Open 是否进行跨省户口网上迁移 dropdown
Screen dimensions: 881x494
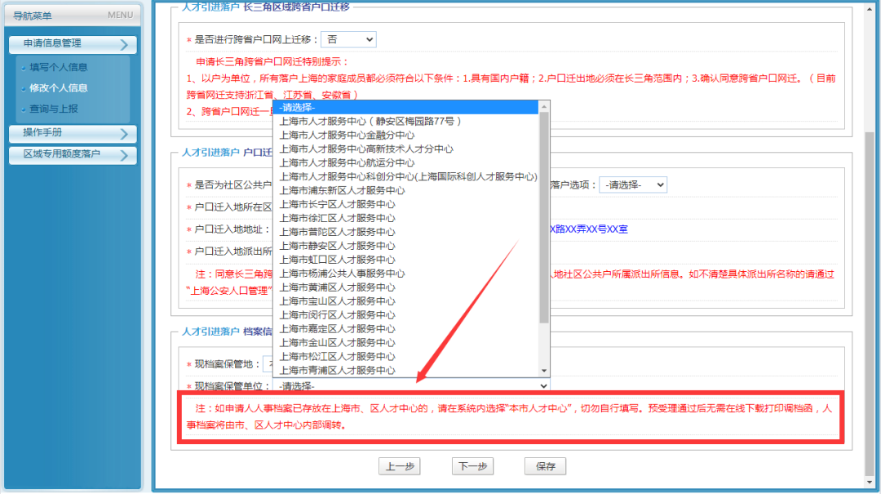tap(348, 39)
